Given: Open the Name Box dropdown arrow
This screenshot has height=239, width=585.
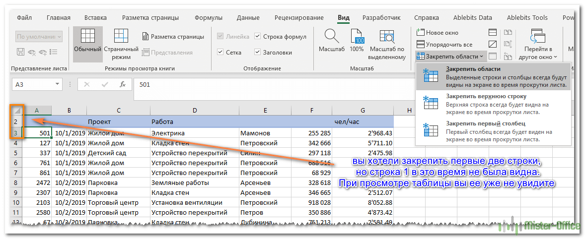Looking at the screenshot, I should click(x=58, y=85).
